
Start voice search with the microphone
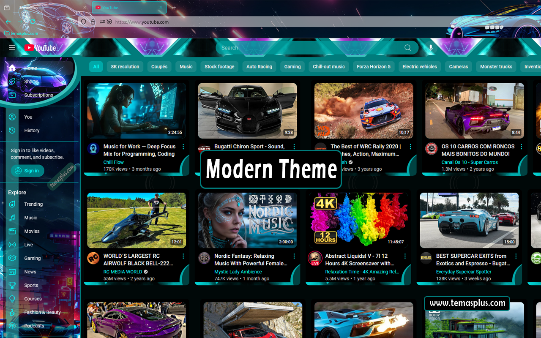click(431, 48)
